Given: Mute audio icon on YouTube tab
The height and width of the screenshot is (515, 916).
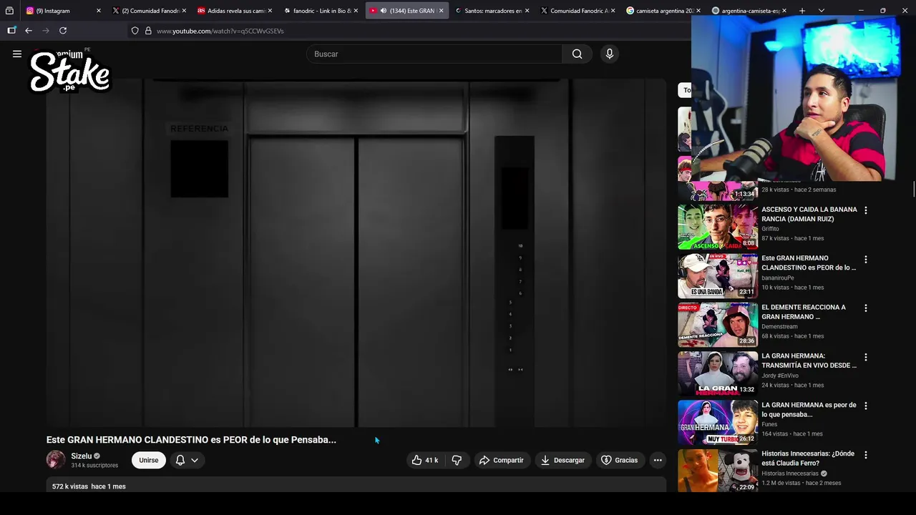Looking at the screenshot, I should coord(384,11).
